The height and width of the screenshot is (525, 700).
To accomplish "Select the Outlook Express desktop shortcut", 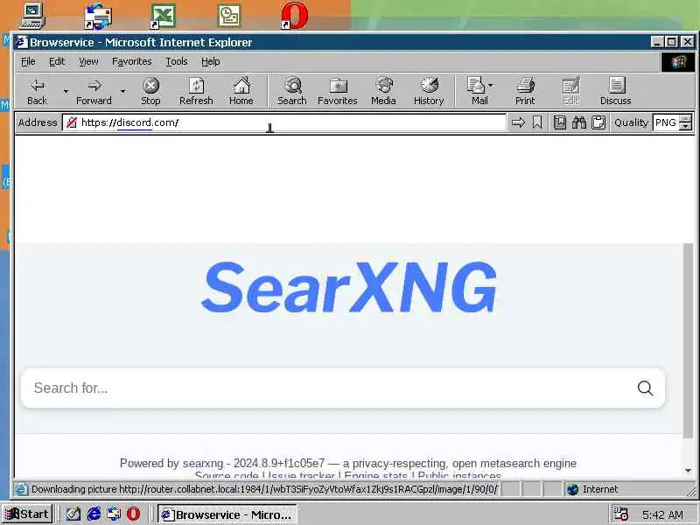I will [98, 16].
